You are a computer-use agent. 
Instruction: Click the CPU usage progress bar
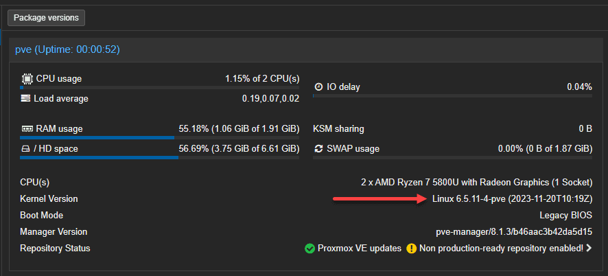[160, 88]
